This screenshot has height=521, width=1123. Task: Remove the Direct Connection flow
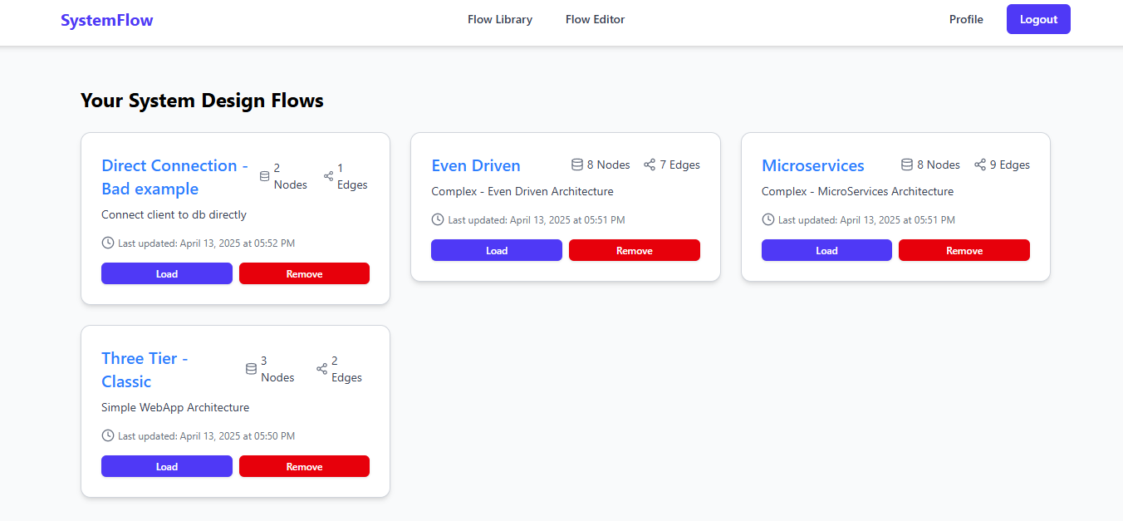click(304, 273)
